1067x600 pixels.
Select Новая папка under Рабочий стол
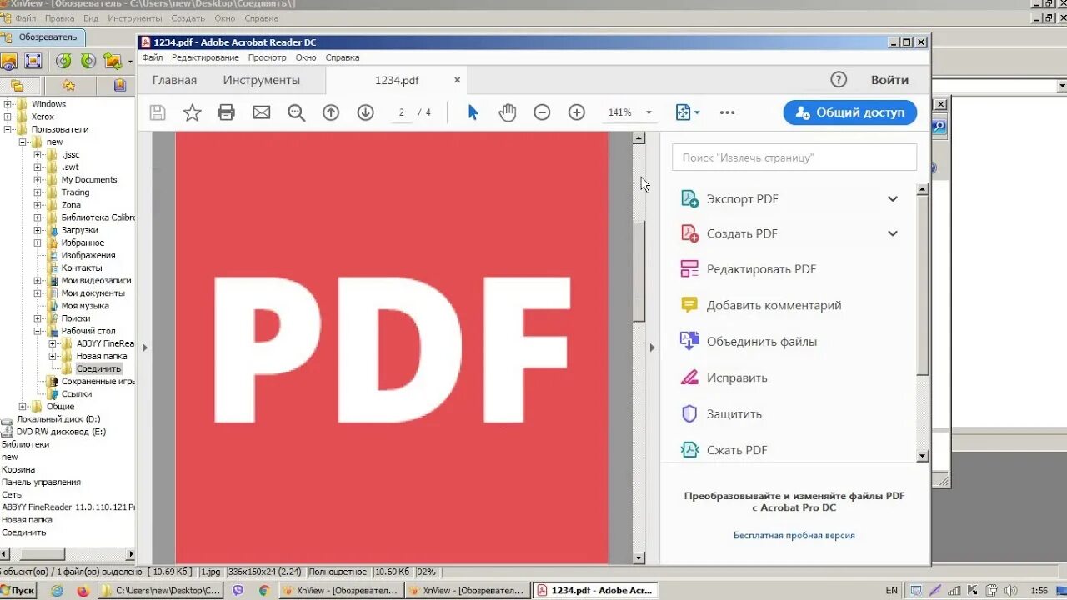[x=102, y=356]
